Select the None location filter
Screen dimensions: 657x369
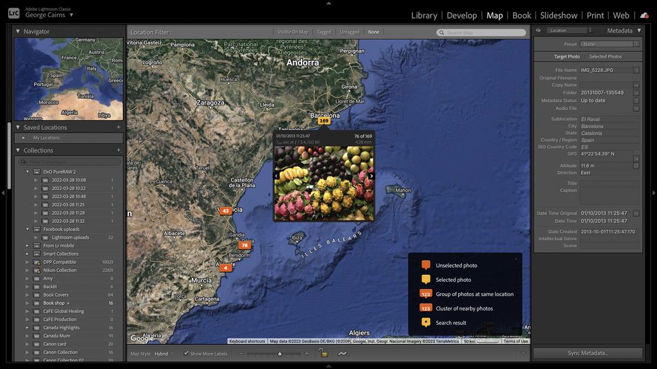click(373, 32)
